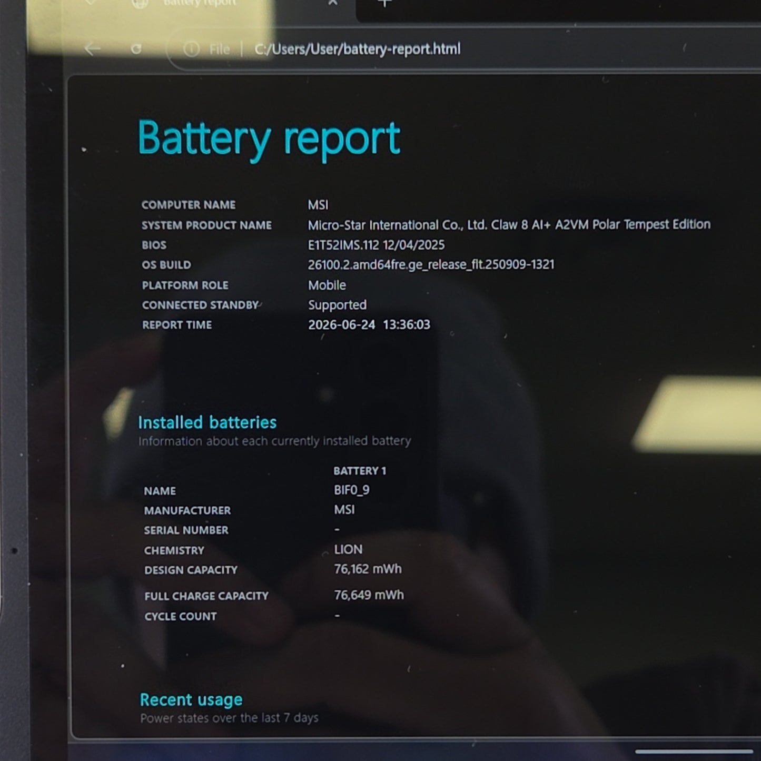Click report time value 2026-06-24 13:36:03

click(x=369, y=324)
